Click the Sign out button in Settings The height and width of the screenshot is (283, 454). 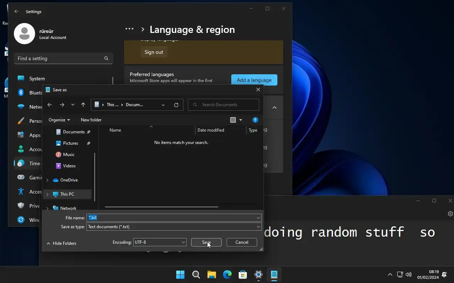tap(154, 52)
